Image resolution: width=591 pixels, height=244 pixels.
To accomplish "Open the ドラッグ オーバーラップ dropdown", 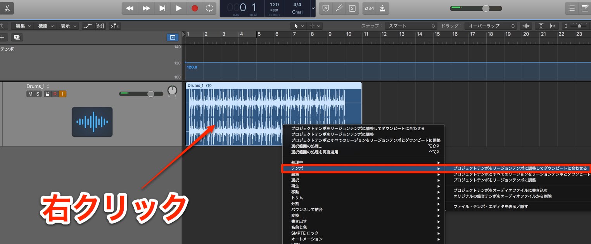I will [491, 26].
